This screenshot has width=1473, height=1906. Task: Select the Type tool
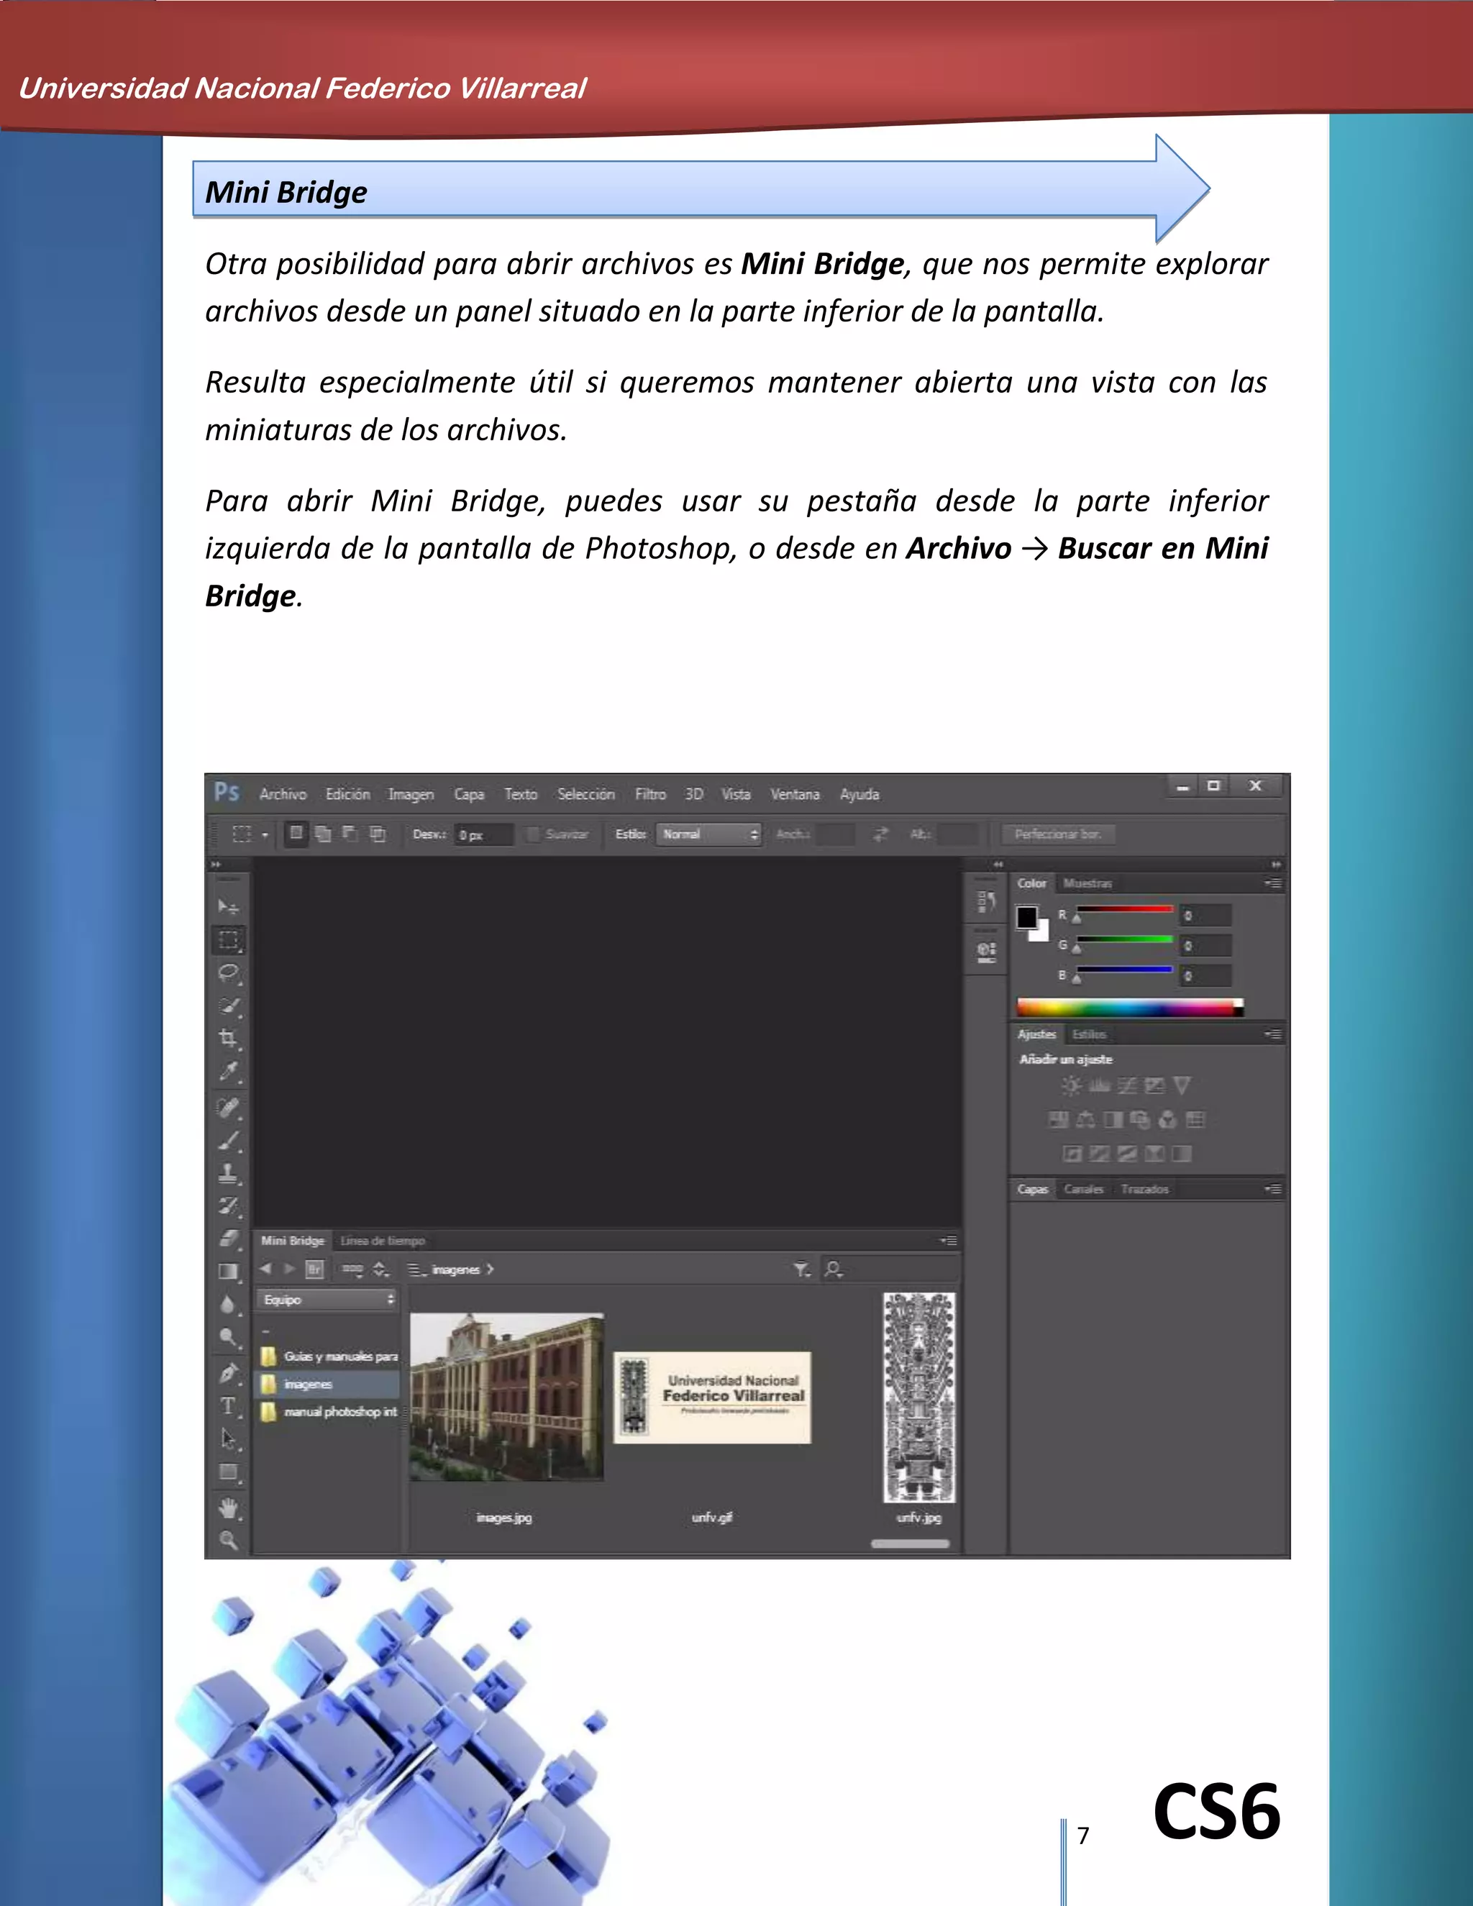pos(229,1406)
